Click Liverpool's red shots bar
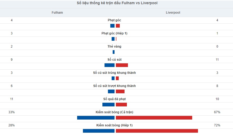 (122, 65)
